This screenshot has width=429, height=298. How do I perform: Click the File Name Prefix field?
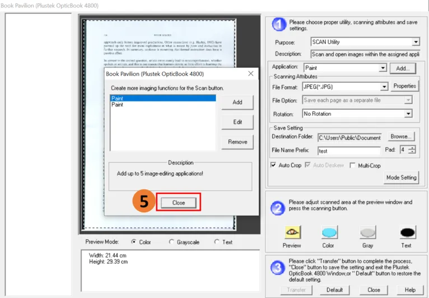[x=349, y=151]
